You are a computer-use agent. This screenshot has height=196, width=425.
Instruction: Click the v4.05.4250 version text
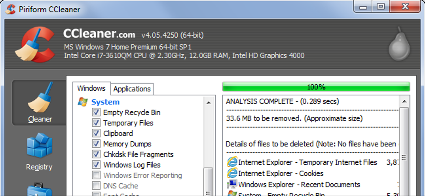point(172,35)
